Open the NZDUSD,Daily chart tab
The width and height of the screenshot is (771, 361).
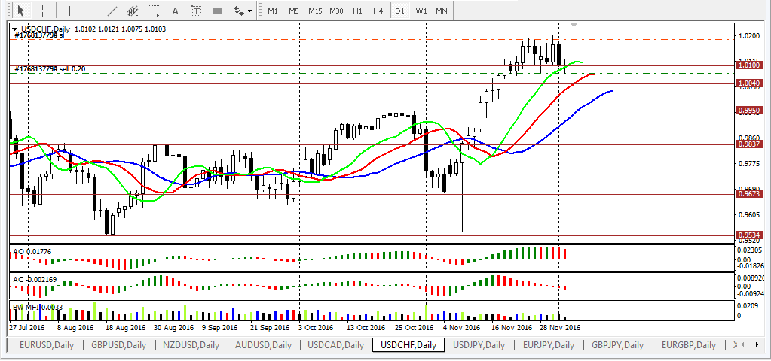[191, 345]
